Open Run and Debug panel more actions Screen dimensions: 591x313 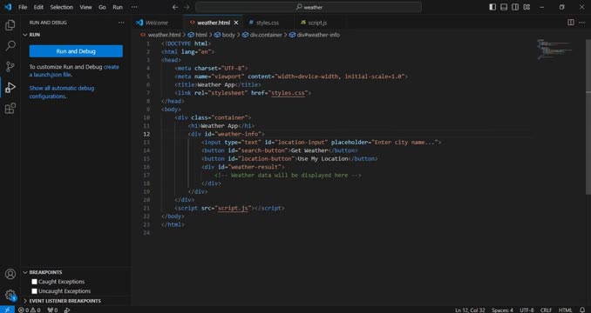click(121, 23)
